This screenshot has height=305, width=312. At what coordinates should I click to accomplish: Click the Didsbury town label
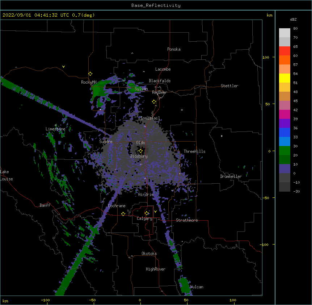139,156
